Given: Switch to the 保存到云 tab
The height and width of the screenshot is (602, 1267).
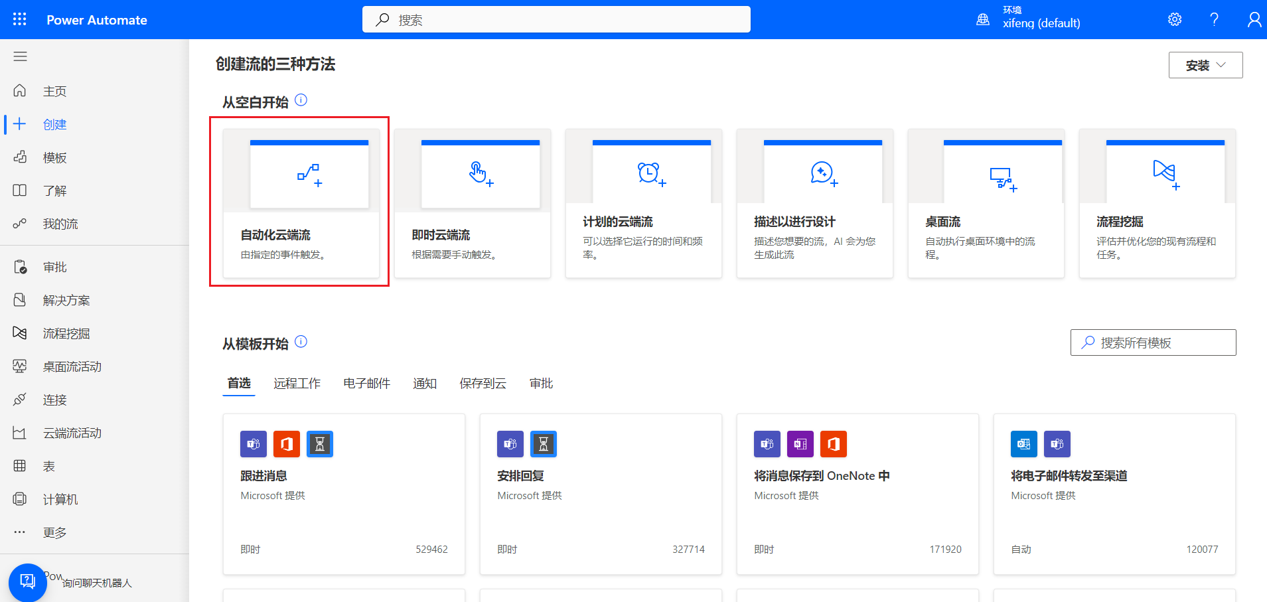Looking at the screenshot, I should (x=483, y=383).
